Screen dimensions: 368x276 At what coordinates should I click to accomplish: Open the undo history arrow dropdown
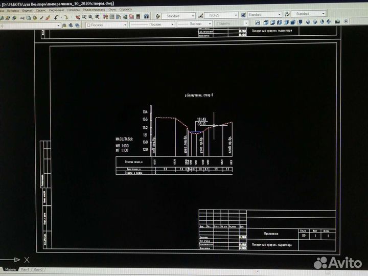(61, 17)
